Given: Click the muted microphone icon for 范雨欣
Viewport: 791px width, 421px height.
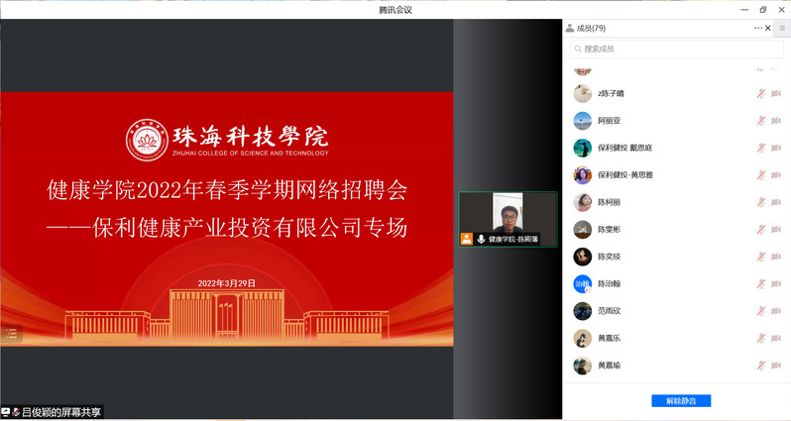Looking at the screenshot, I should (x=761, y=311).
